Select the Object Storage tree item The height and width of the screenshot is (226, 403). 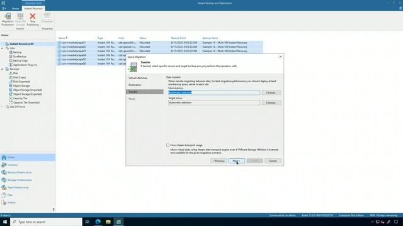click(x=21, y=86)
